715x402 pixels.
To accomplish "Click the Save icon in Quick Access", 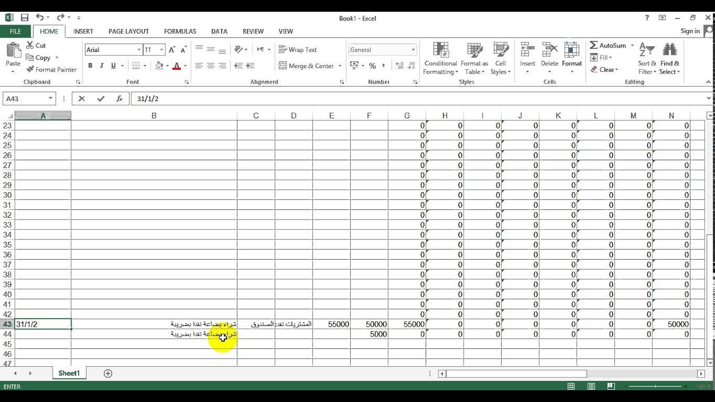I will pyautogui.click(x=24, y=18).
